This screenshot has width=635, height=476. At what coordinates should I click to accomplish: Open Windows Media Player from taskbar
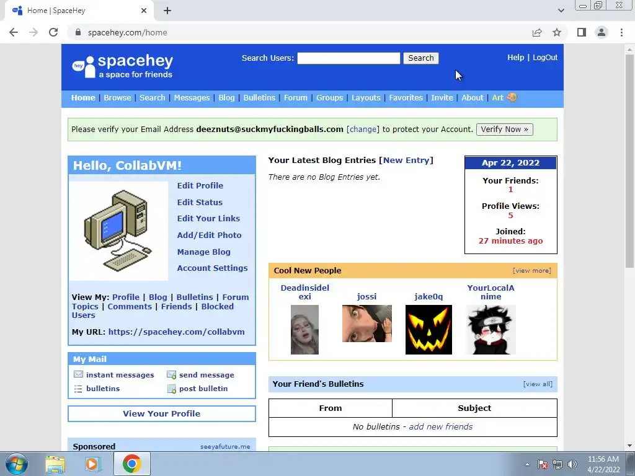click(x=93, y=464)
